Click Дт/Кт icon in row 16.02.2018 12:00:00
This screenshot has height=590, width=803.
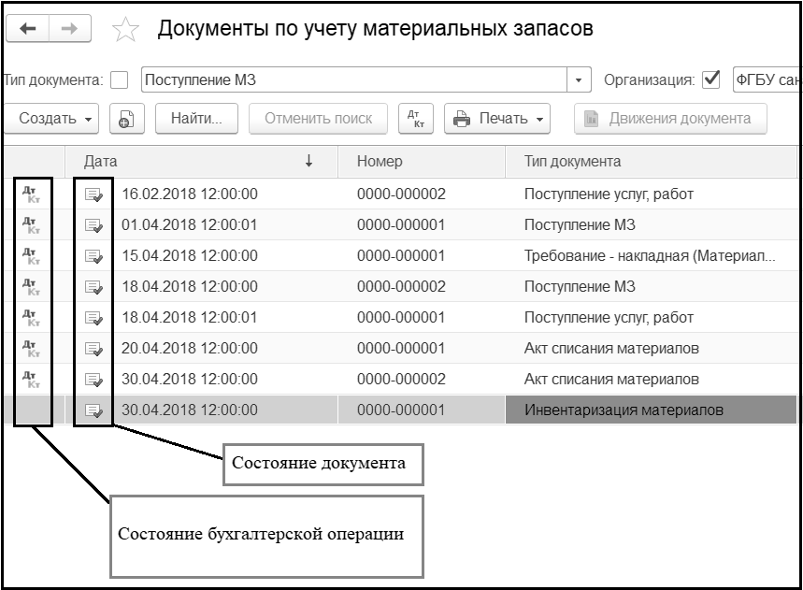click(31, 194)
